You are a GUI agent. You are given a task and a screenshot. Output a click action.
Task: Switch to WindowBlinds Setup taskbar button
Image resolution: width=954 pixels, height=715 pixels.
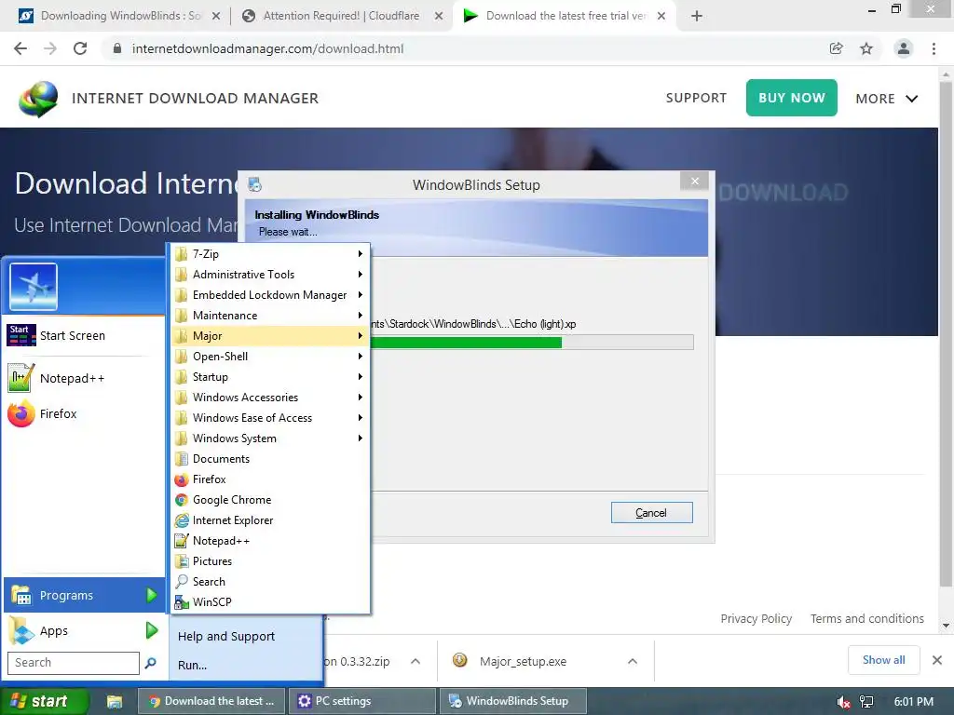pyautogui.click(x=513, y=701)
